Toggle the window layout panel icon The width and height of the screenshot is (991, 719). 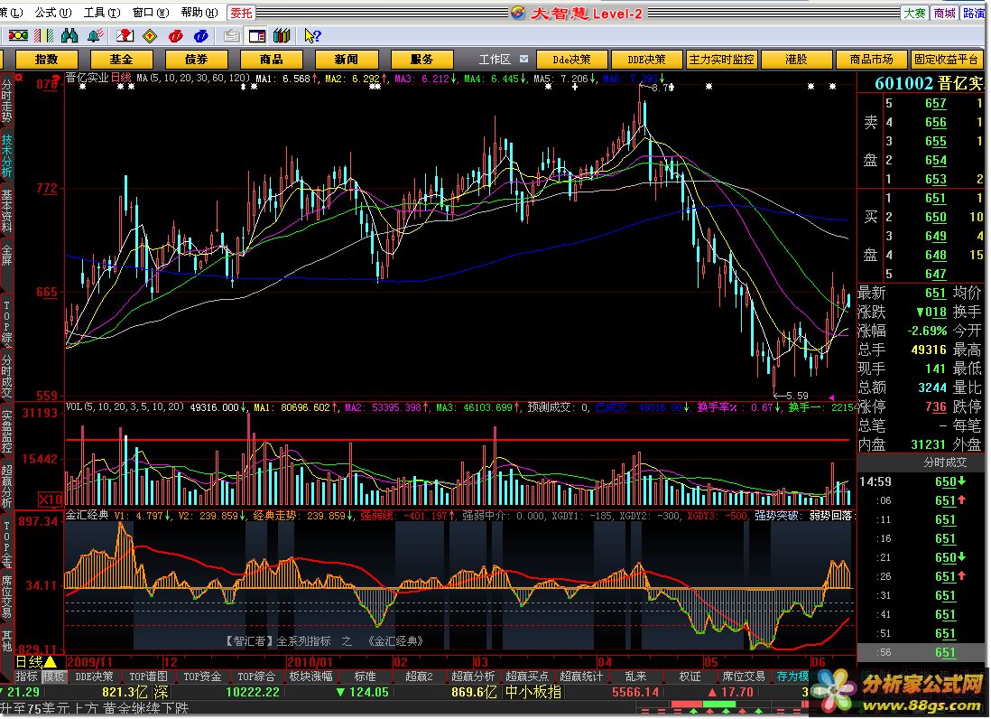[x=257, y=36]
